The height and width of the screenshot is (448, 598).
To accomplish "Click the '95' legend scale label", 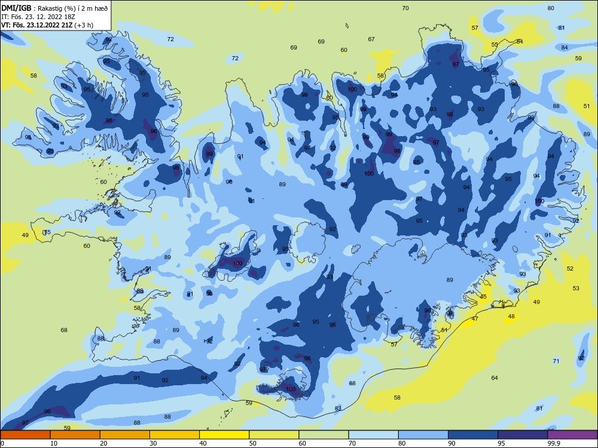I will (x=501, y=443).
